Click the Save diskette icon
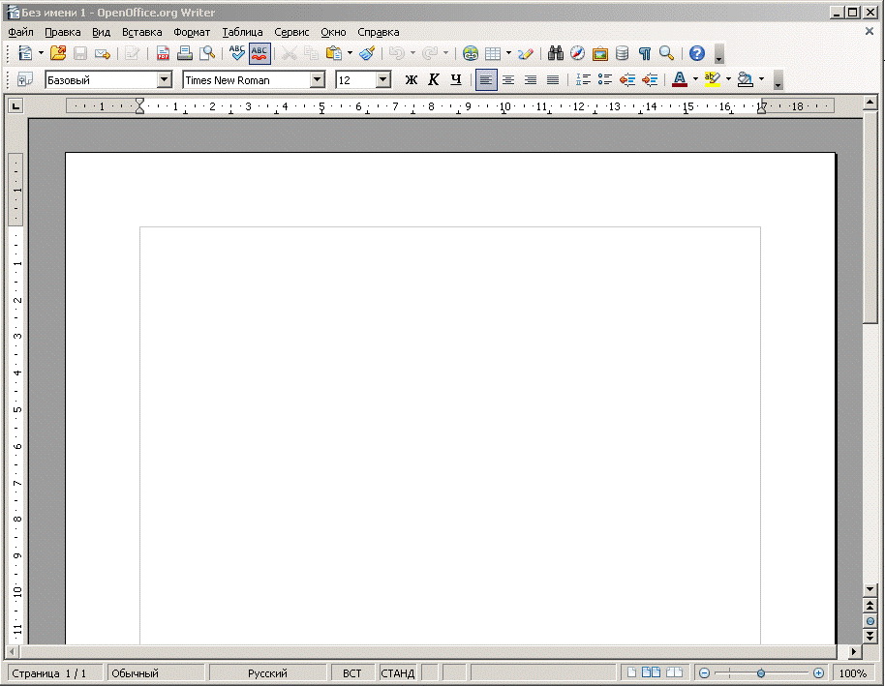885x686 pixels. click(x=80, y=53)
